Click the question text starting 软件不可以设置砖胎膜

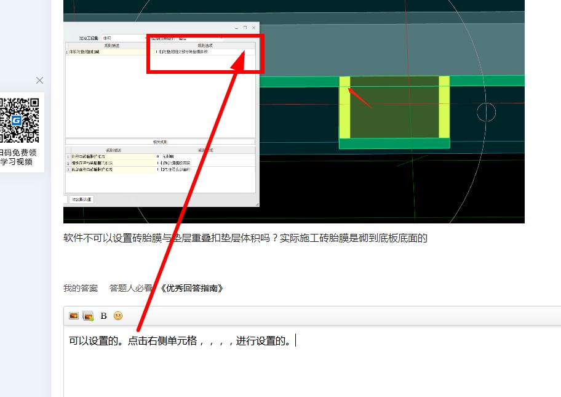[245, 238]
